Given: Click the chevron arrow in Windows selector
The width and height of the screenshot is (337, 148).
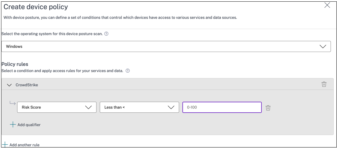Looking at the screenshot, I should pyautogui.click(x=323, y=46).
